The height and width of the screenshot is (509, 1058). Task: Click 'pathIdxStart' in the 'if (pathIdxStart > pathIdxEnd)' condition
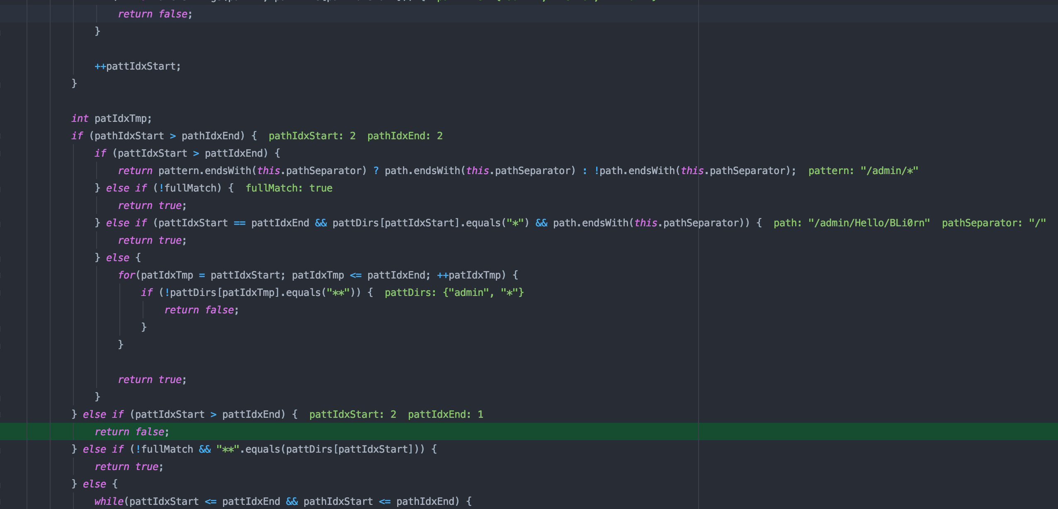(129, 136)
